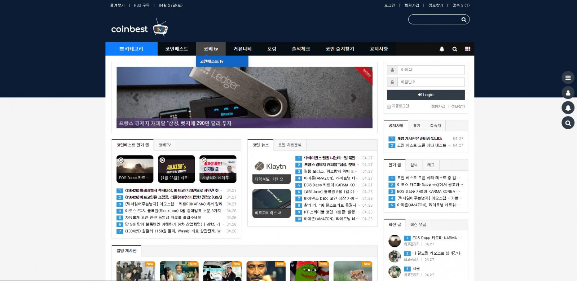Viewport: 577px width, 281px height.
Task: Switch to the 코인 차트분석 tab
Action: [290, 145]
